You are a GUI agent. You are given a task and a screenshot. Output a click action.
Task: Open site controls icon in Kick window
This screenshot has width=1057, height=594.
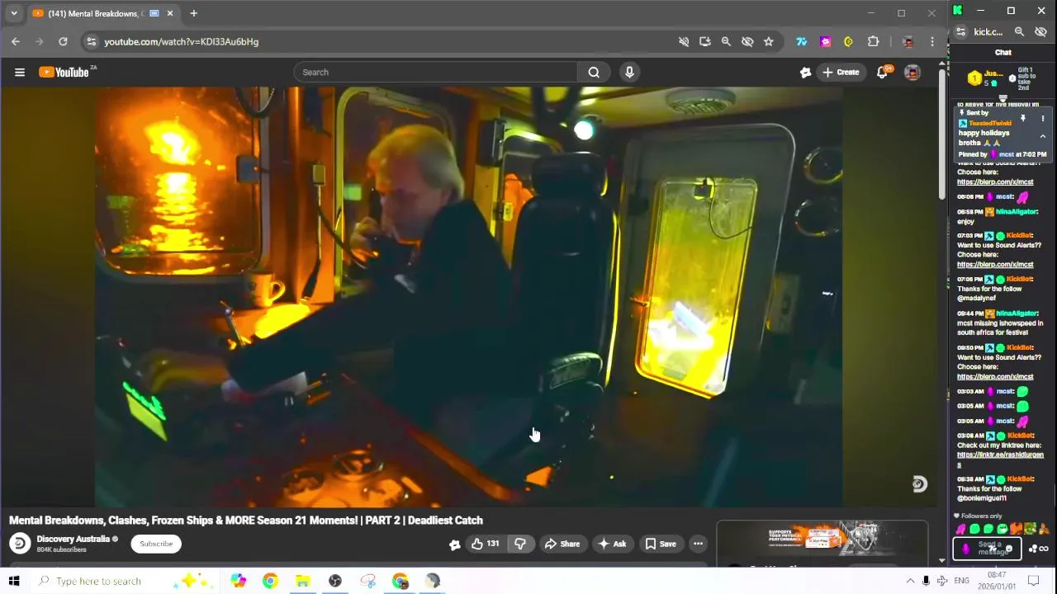coord(960,31)
